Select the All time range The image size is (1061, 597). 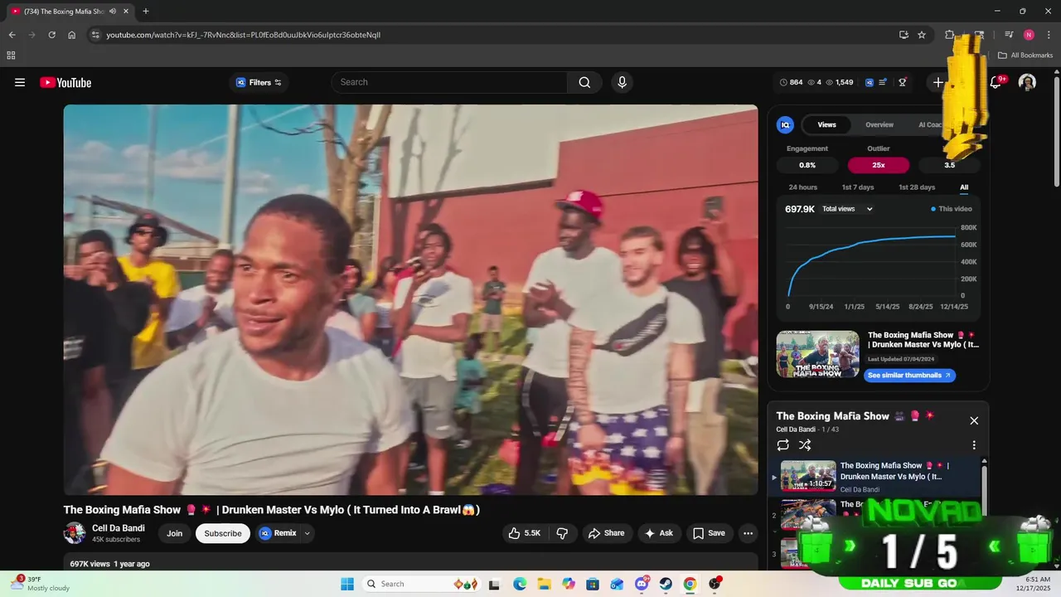(x=964, y=187)
